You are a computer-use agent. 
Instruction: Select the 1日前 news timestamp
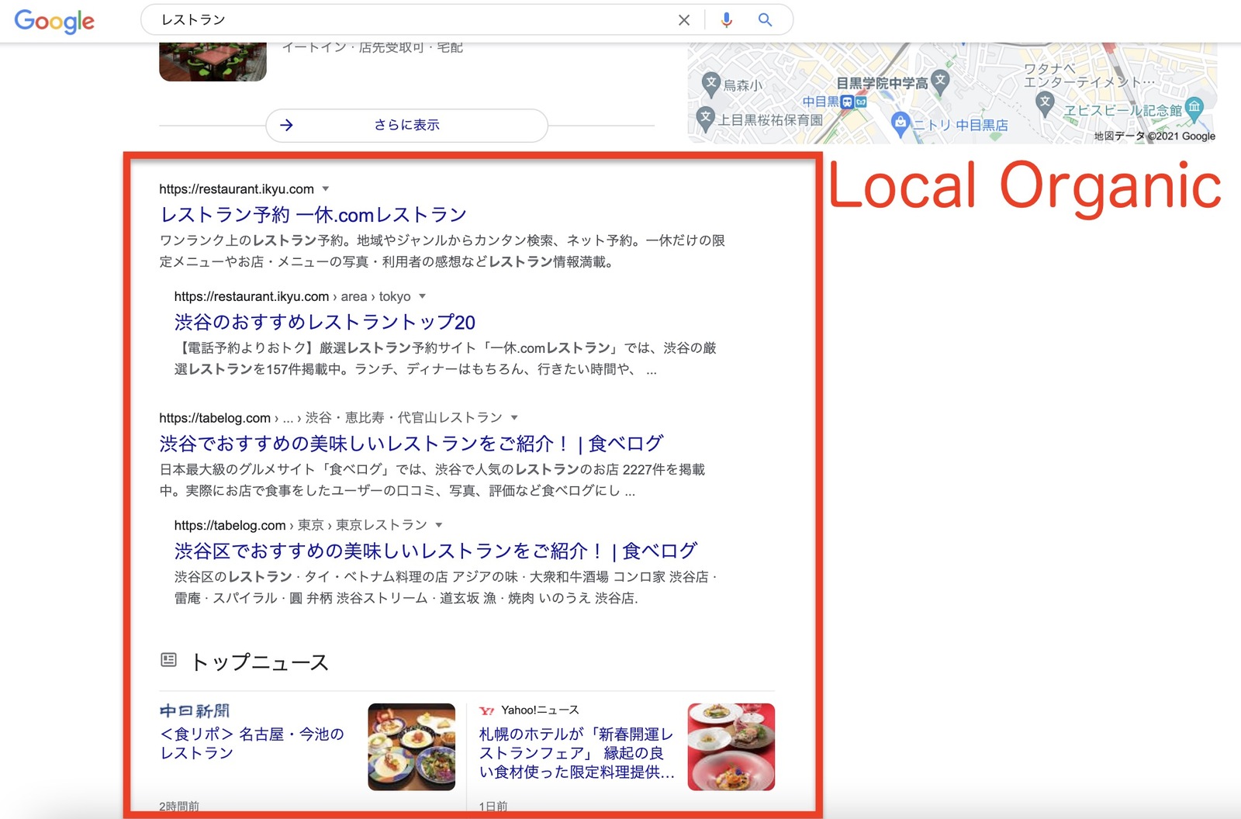pyautogui.click(x=493, y=807)
